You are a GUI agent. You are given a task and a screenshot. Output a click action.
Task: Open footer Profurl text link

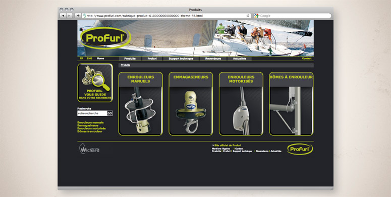point(227,152)
